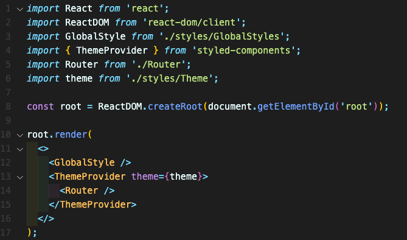Click the <Router /> JSX tag
The height and width of the screenshot is (240, 407).
coord(87,191)
